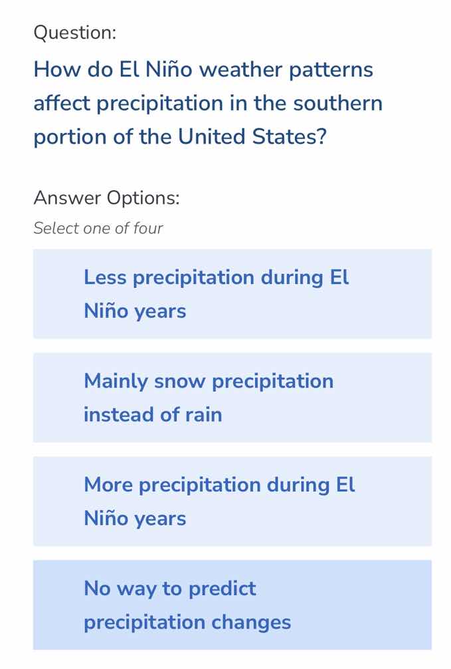Pick 'More precipitation during El Niño years'

click(x=232, y=501)
